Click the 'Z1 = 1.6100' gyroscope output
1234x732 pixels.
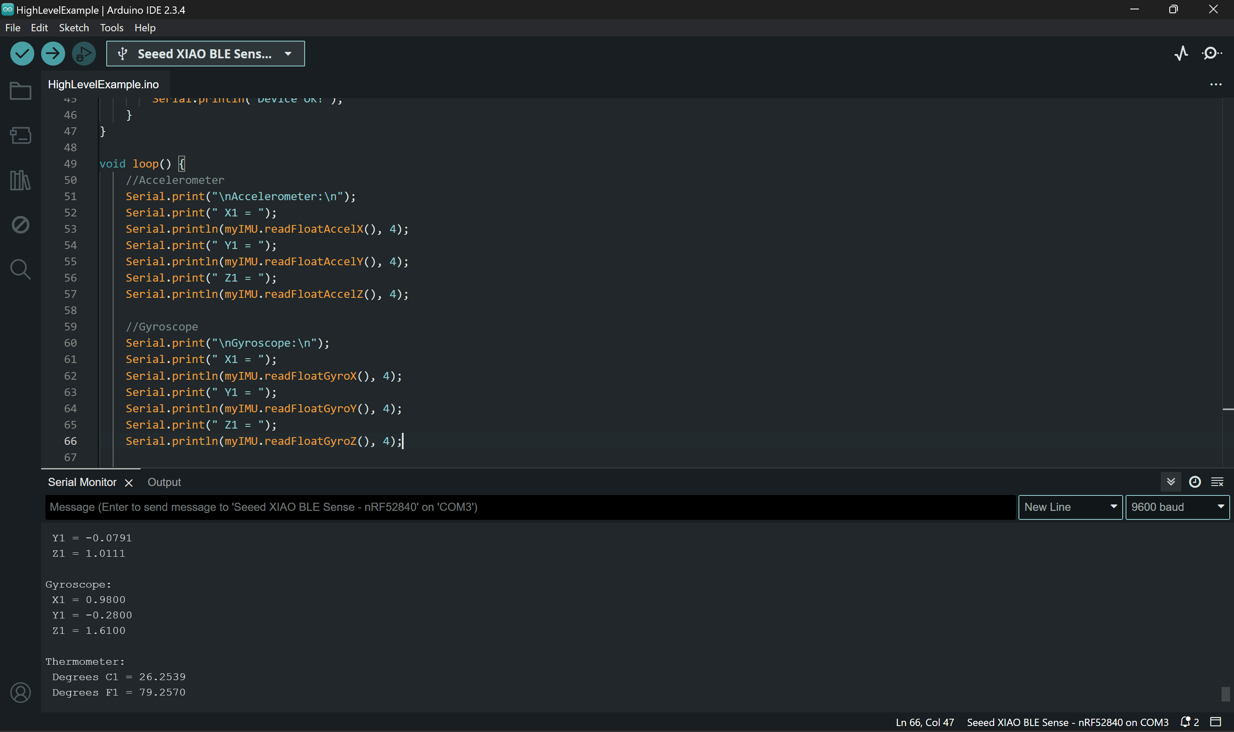pos(89,630)
